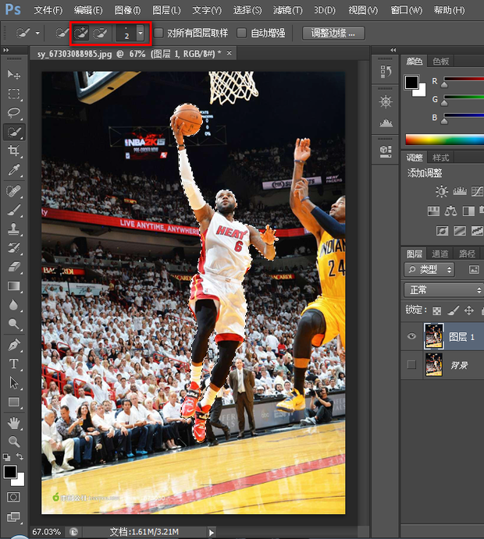Select the Blur tool
The height and width of the screenshot is (539, 484).
(x=14, y=305)
